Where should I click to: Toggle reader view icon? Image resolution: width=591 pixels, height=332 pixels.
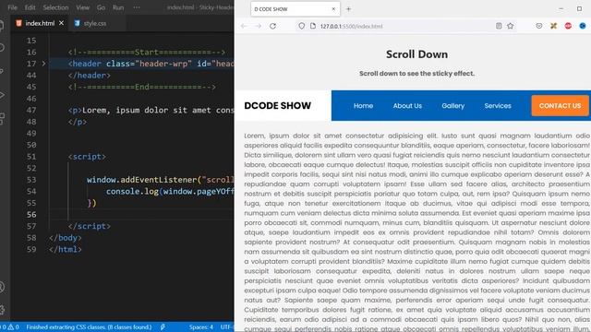(x=499, y=26)
